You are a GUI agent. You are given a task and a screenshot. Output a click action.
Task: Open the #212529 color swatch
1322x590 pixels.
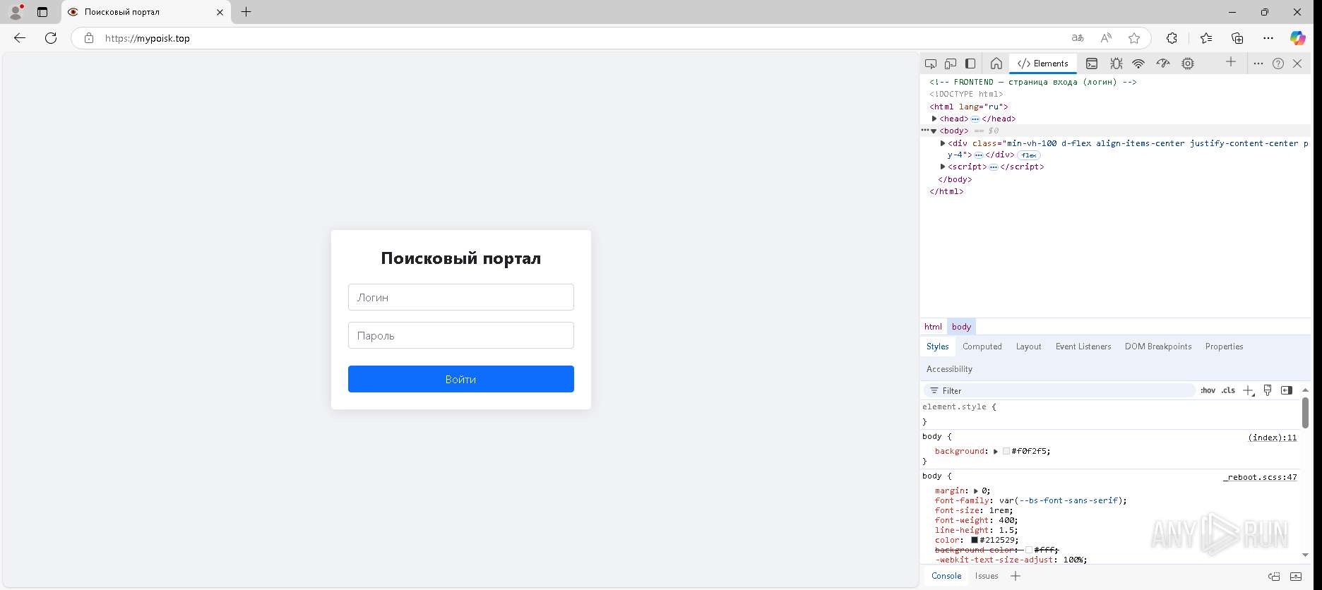[975, 541]
